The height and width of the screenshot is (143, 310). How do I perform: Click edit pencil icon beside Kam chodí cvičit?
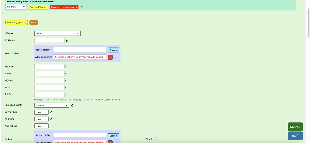[72, 105]
